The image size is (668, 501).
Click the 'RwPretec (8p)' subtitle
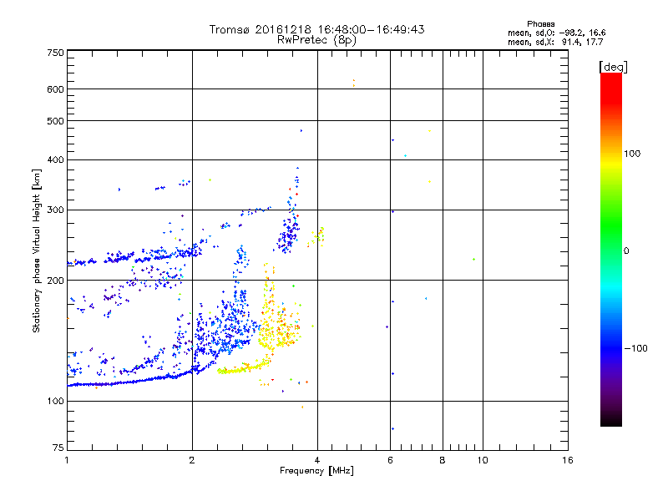(316, 40)
